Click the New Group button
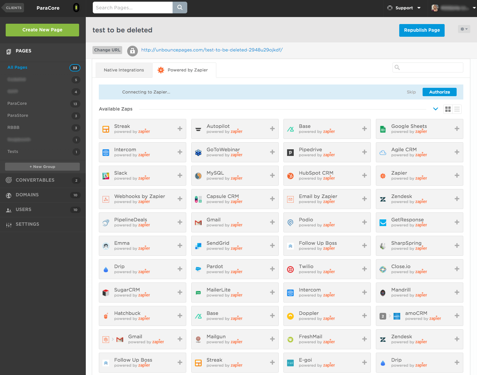 click(42, 167)
